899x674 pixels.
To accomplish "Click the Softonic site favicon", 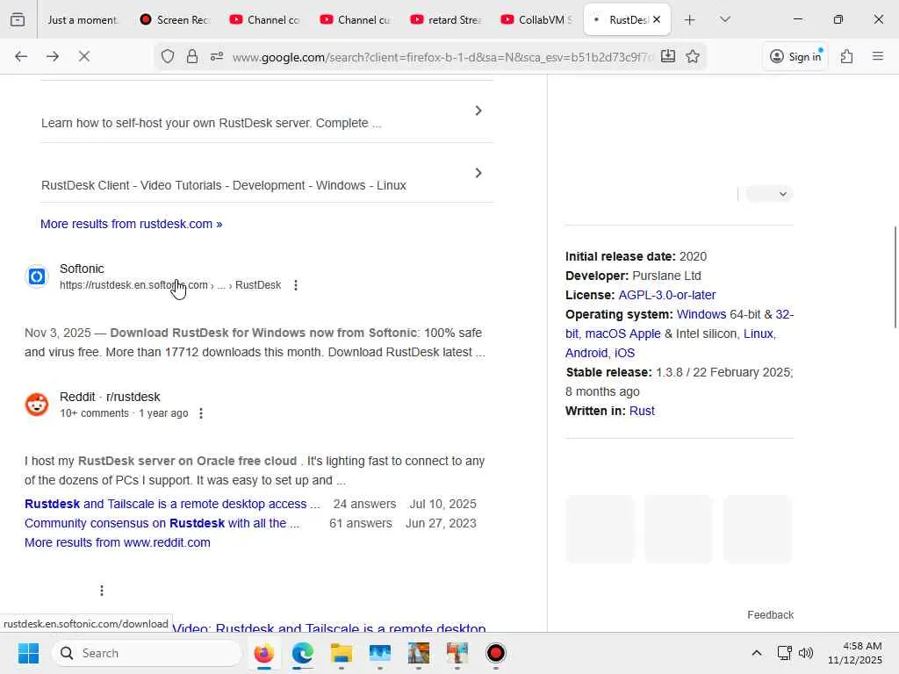I will click(37, 276).
